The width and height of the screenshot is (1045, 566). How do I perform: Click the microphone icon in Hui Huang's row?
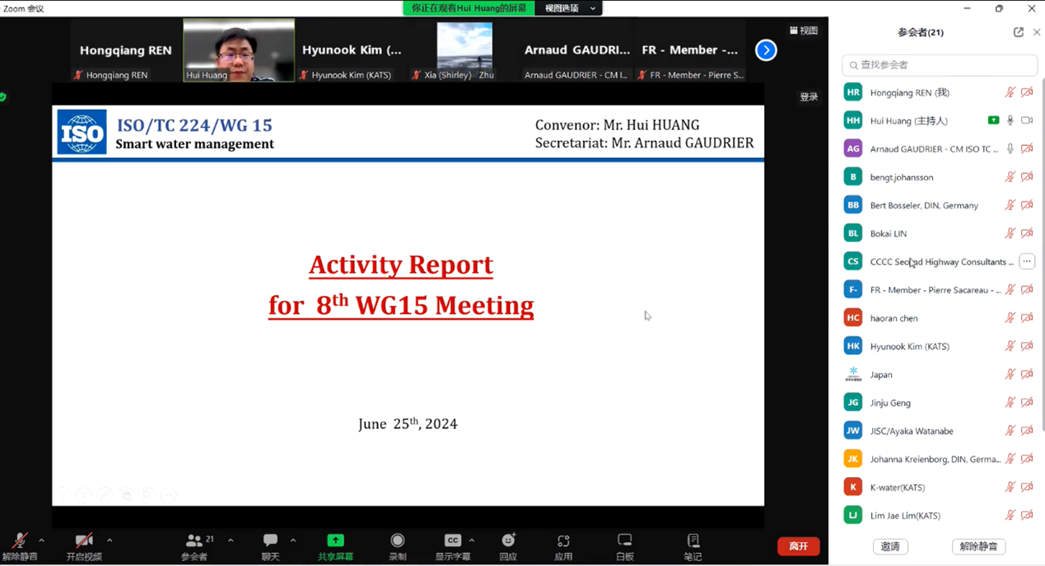click(1010, 120)
